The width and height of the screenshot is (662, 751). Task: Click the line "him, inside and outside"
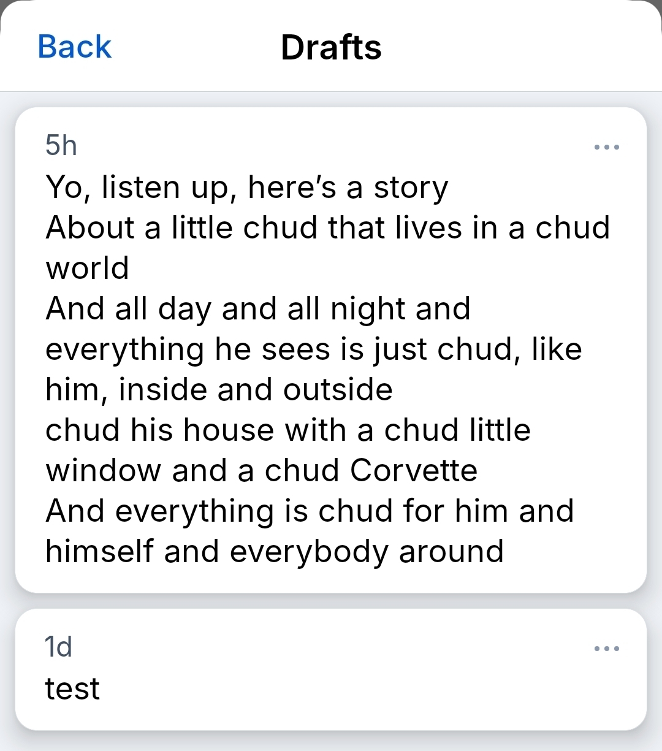(219, 390)
